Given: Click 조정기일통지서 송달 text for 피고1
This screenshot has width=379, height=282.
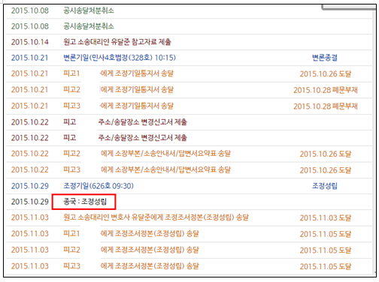Looking at the screenshot, I should point(144,73).
